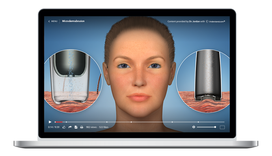Click the 982 views counter
The image size is (272, 156).
coord(91,127)
